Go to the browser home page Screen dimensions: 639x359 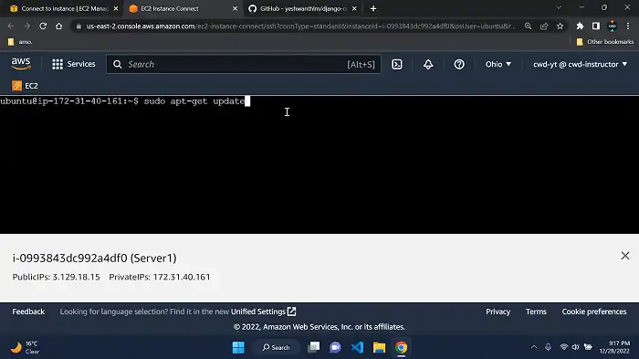tap(58, 26)
